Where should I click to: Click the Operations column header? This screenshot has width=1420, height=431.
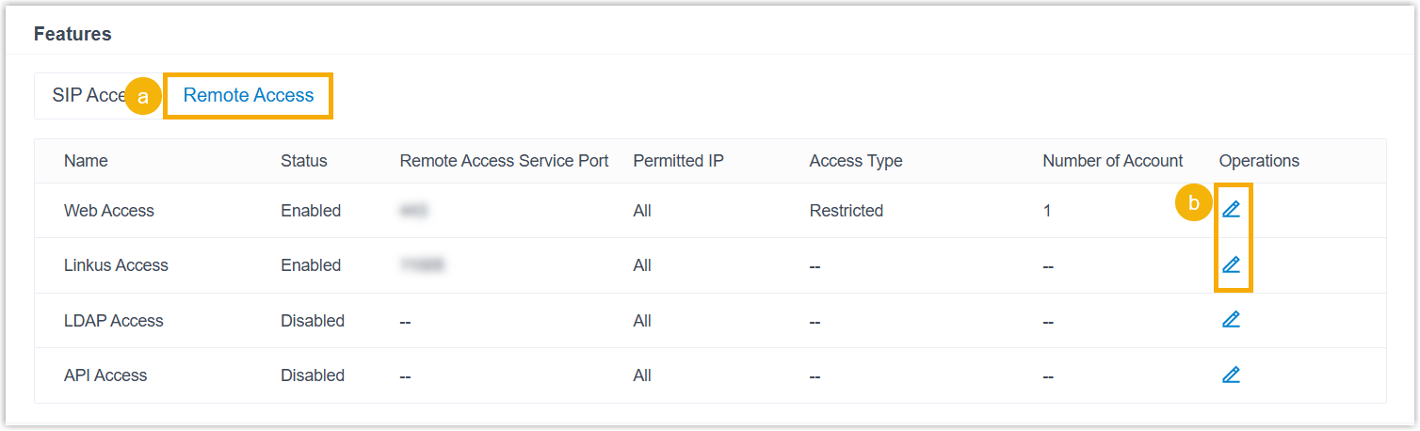point(1259,161)
